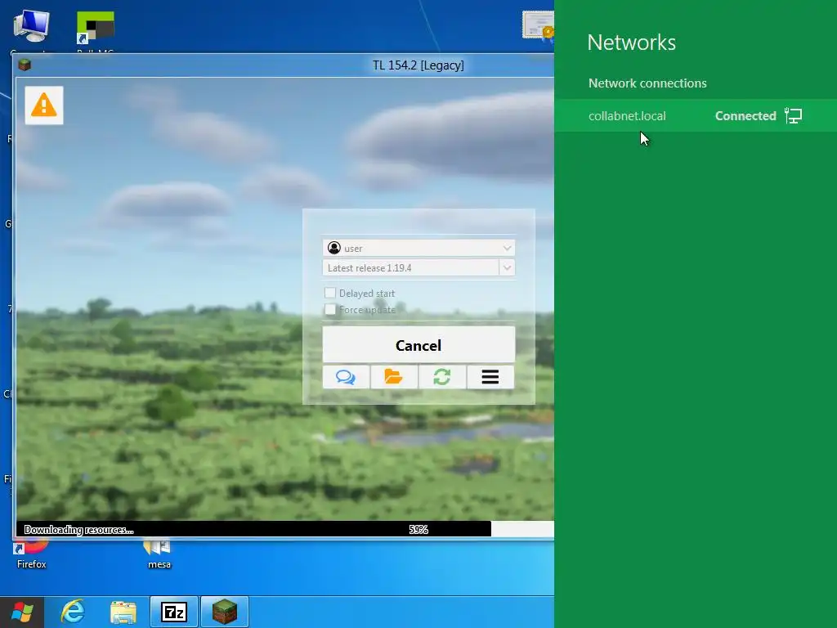Click the orange warning triangle icon
Screen dimensions: 837x628
44,105
